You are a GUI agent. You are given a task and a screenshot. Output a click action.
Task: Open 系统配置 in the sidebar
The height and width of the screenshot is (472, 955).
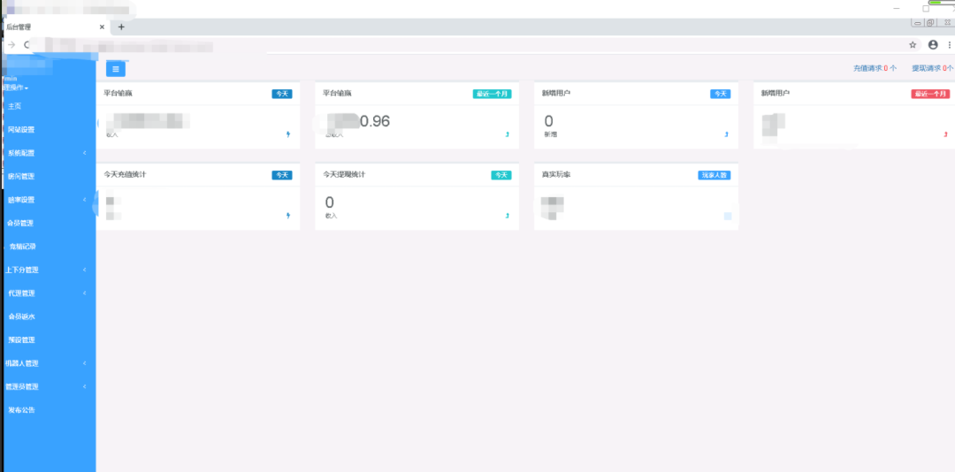point(21,153)
